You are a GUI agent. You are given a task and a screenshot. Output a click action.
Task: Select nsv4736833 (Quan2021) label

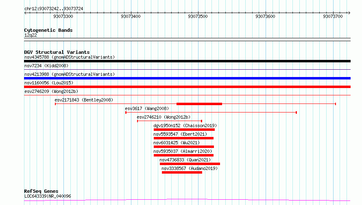tap(185, 160)
